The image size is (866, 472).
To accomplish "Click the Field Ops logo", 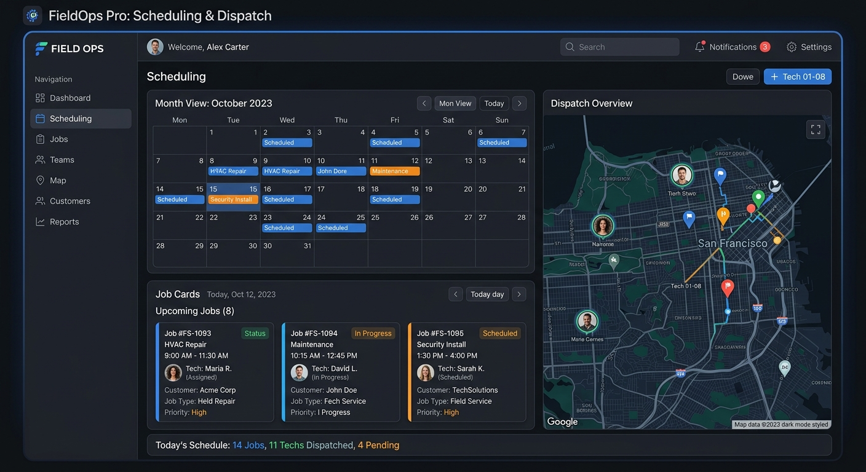I will click(x=41, y=48).
